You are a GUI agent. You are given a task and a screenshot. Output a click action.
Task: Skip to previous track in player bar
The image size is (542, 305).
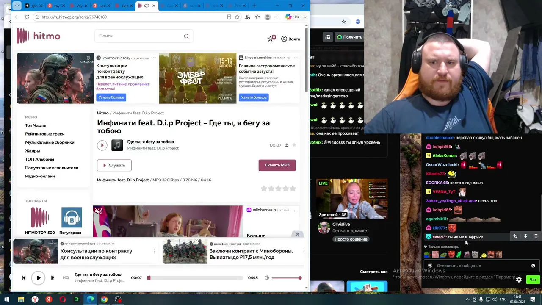point(24,278)
